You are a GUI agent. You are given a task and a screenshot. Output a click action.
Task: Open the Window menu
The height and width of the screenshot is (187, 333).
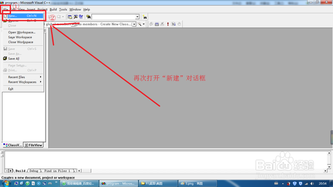75,9
